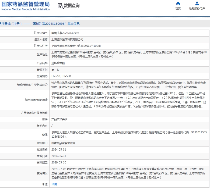The width and height of the screenshot is (210, 189).
Task: Click National Medical Products Administration text
Action: tap(26, 9)
